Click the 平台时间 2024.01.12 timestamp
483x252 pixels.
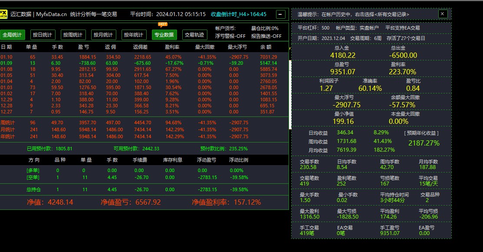click(x=168, y=14)
